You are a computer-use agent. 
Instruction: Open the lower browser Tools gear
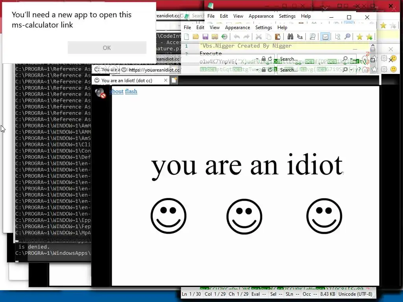[384, 69]
